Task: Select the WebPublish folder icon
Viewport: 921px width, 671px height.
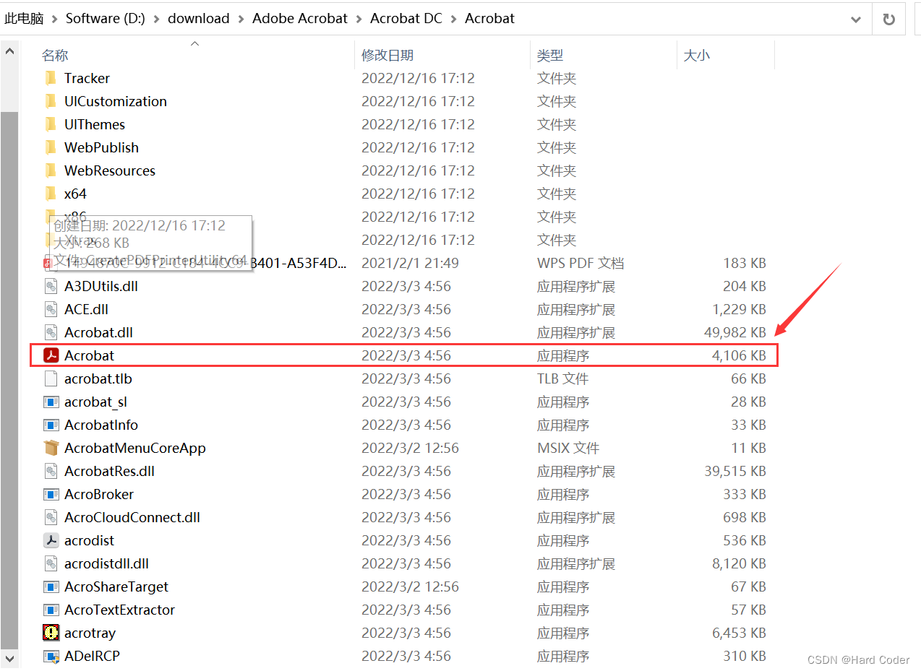Action: coord(51,147)
